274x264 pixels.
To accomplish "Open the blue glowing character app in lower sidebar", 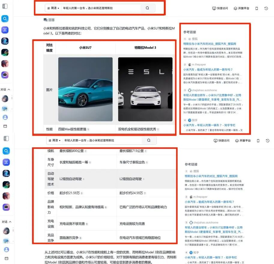I will (x=6, y=173).
